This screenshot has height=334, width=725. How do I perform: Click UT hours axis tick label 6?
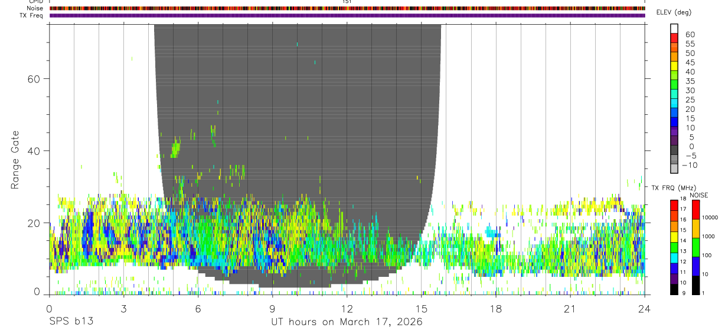click(198, 309)
